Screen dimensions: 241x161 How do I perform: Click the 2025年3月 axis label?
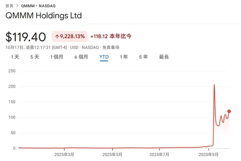tap(64, 154)
